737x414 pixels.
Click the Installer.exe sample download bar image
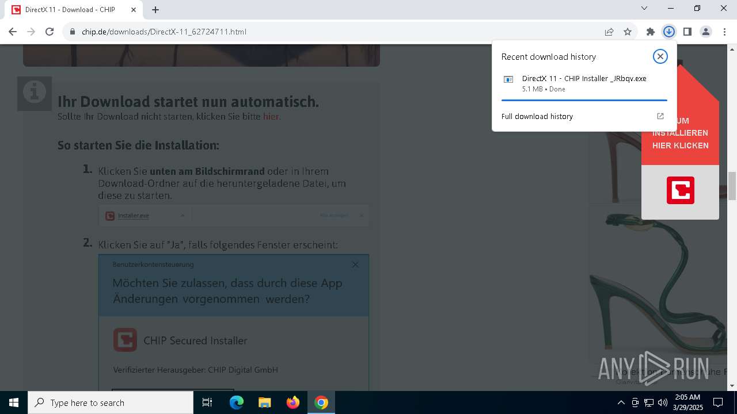point(234,216)
